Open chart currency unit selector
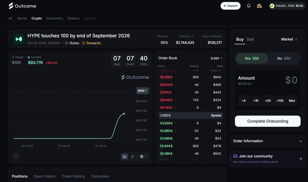The height and width of the screenshot is (182, 308). [x=144, y=157]
